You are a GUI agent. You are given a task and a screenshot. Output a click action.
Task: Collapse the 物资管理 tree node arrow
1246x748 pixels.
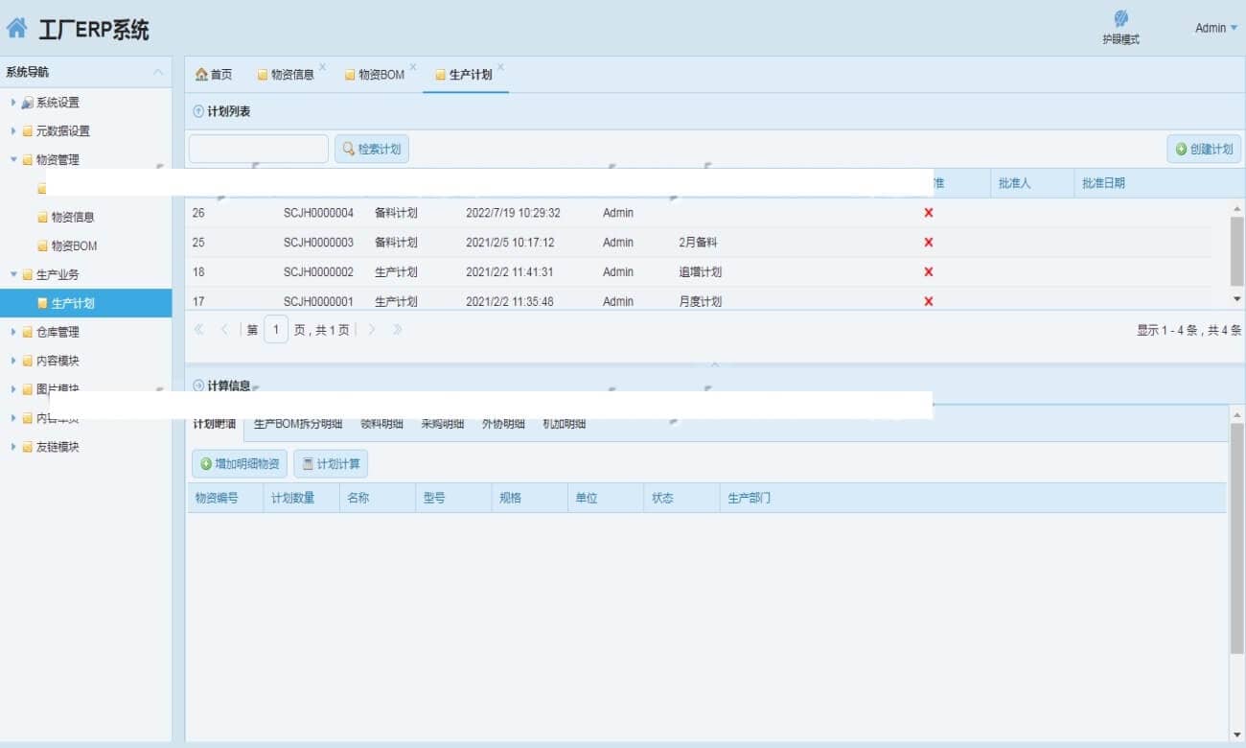13,159
